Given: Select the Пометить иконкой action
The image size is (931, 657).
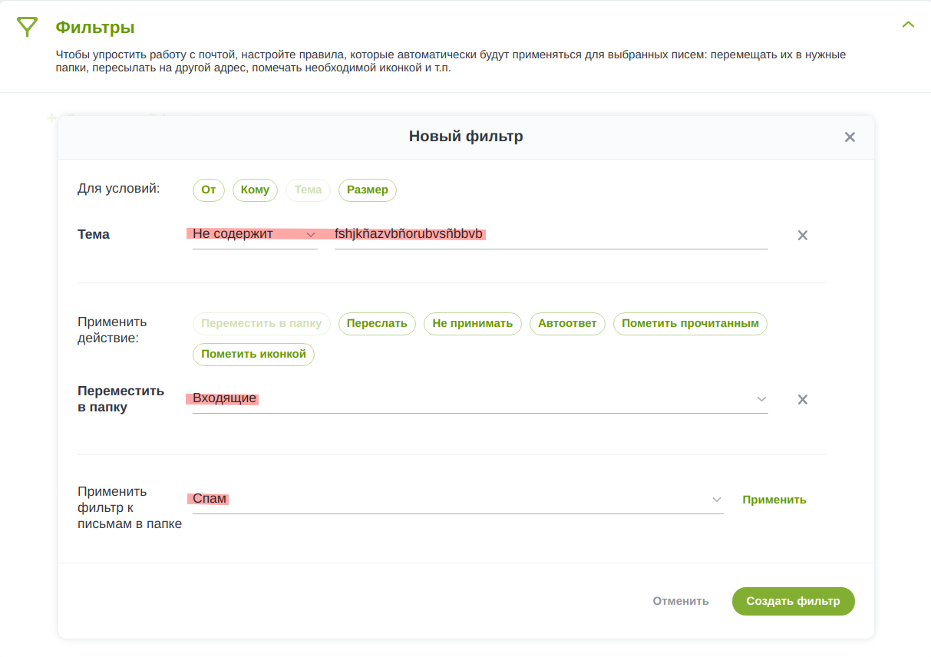Looking at the screenshot, I should point(253,354).
